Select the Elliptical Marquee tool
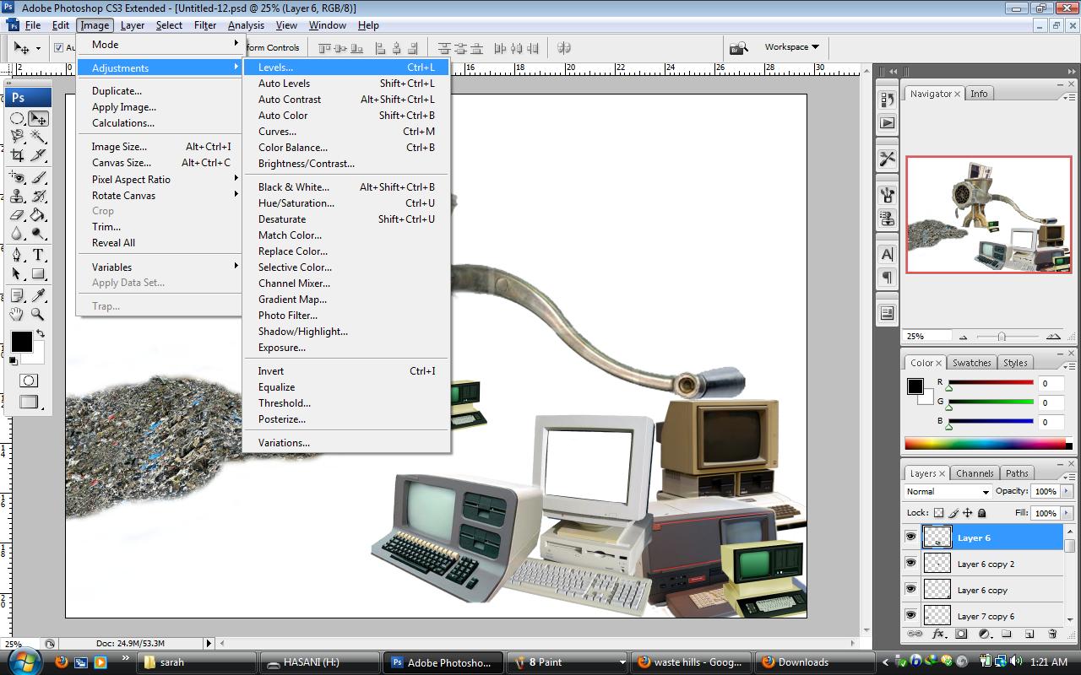The image size is (1081, 675). coord(18,119)
